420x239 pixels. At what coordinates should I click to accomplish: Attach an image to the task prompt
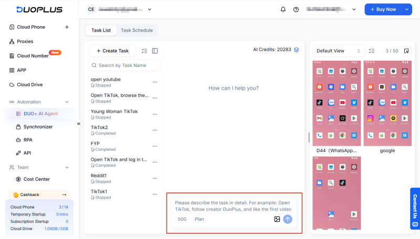pyautogui.click(x=277, y=219)
